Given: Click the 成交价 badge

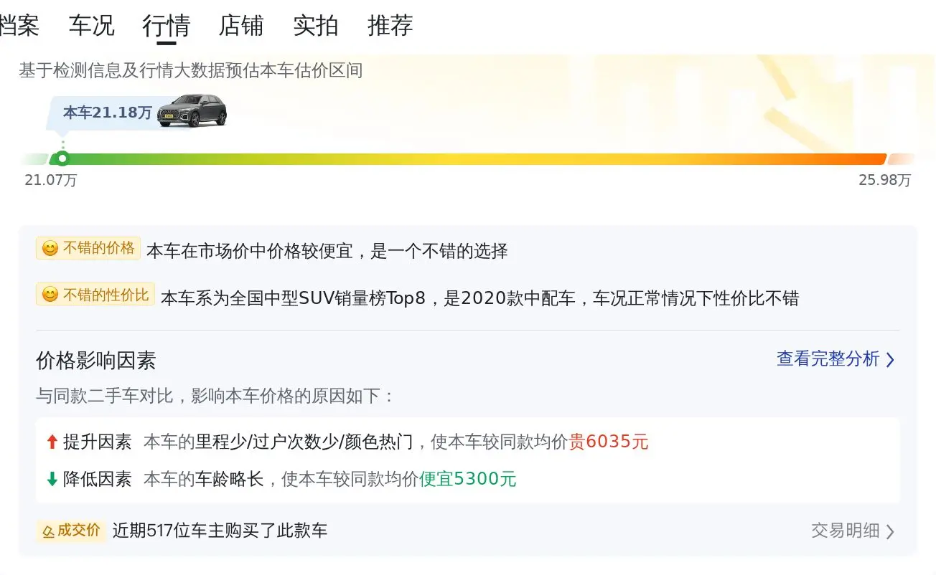Looking at the screenshot, I should pyautogui.click(x=71, y=531).
